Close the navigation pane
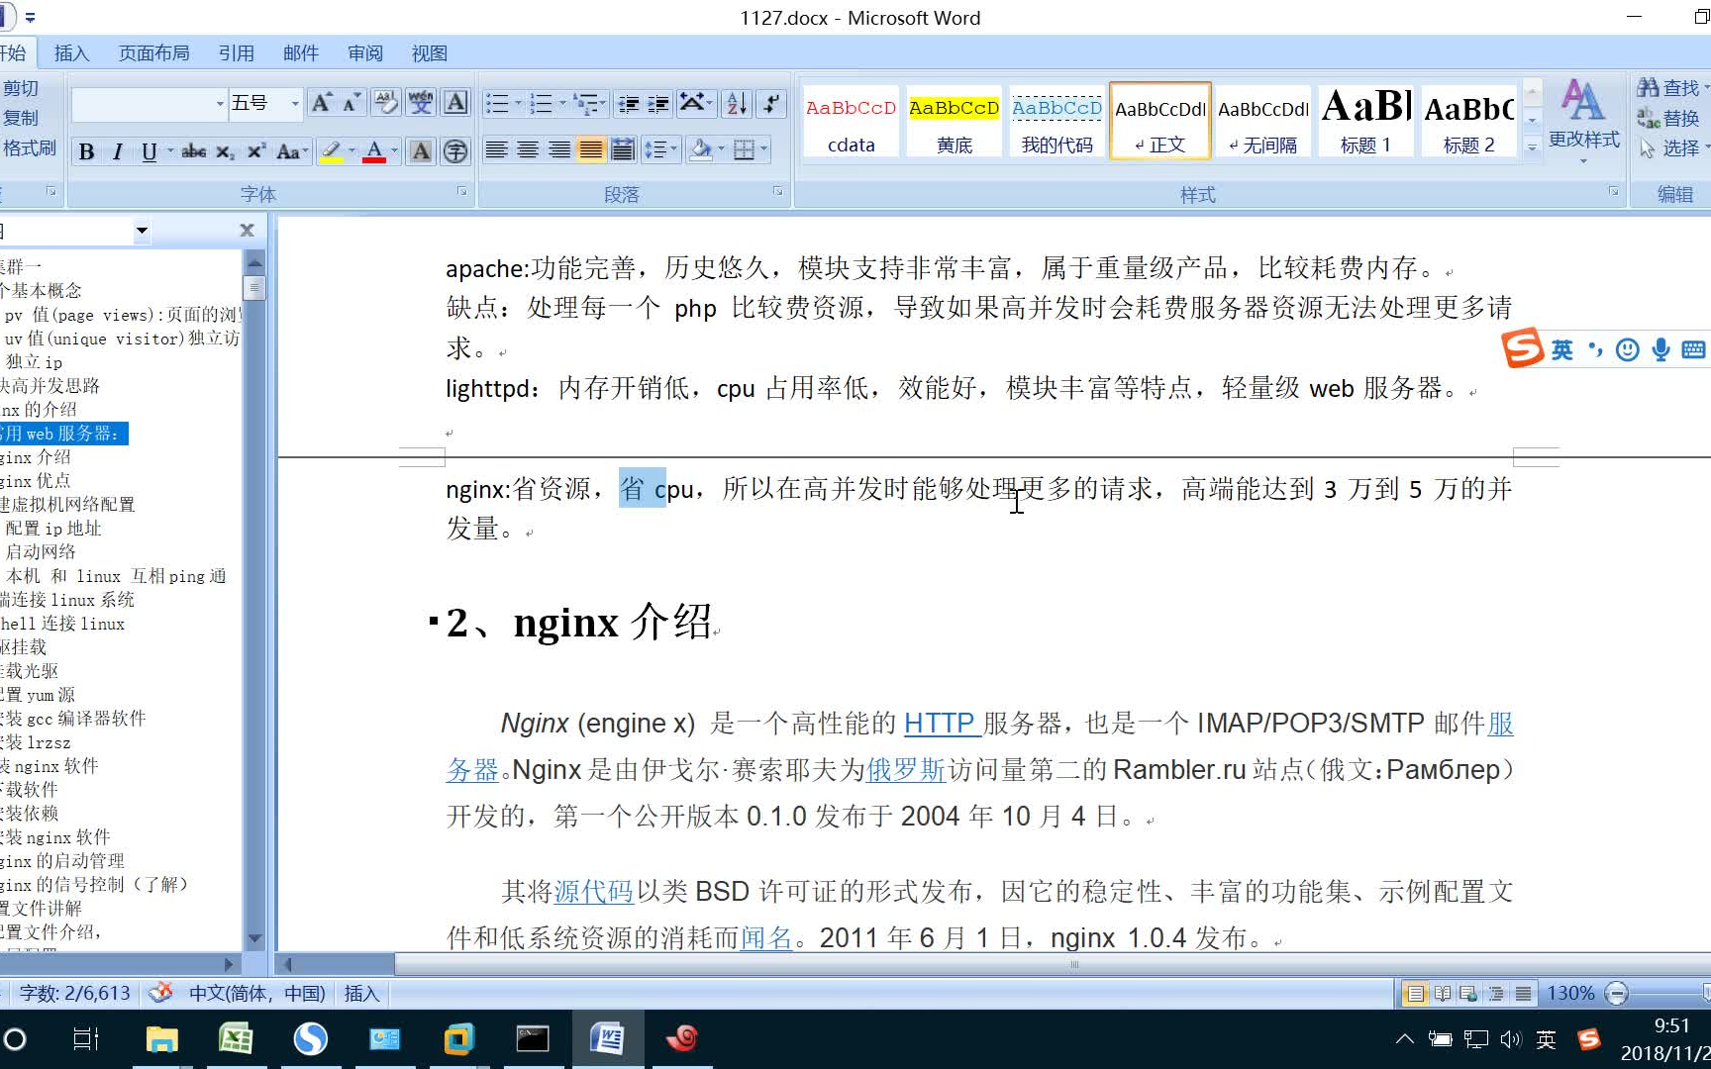This screenshot has height=1069, width=1711. tap(248, 231)
